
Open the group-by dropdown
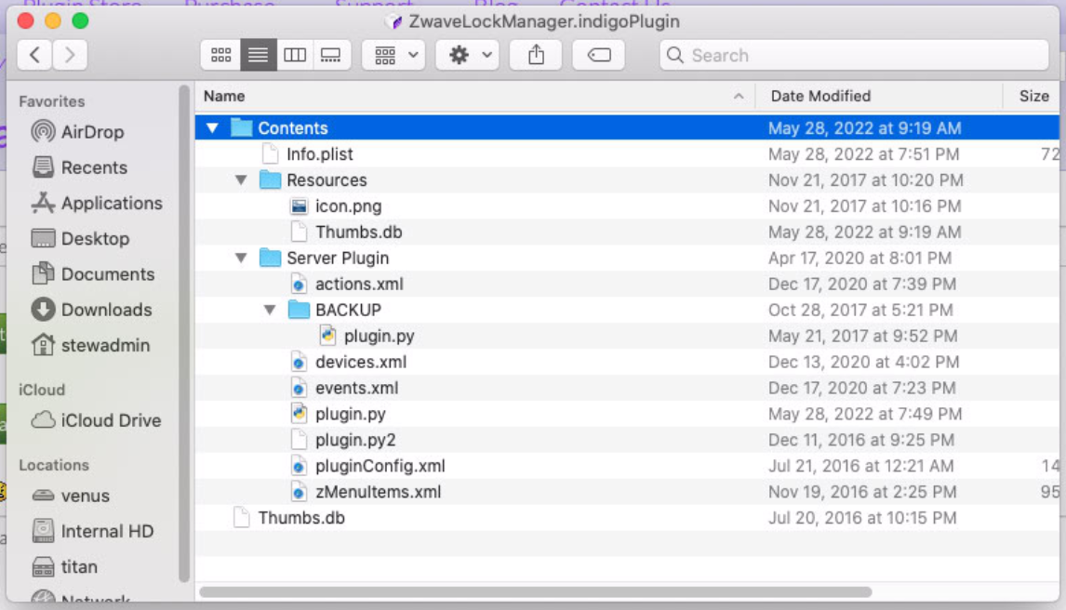[x=394, y=55]
